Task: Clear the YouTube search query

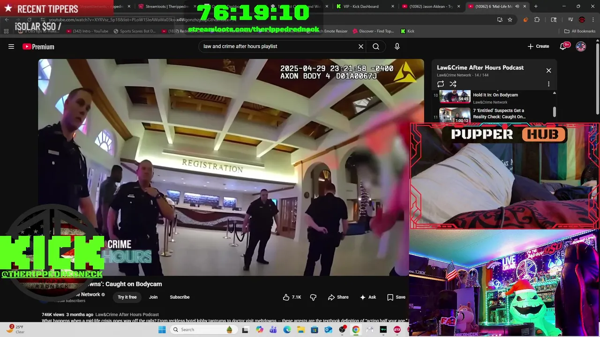Action: [361, 46]
